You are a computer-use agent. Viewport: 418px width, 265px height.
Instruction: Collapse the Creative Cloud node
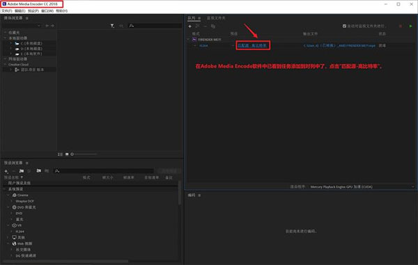point(5,65)
